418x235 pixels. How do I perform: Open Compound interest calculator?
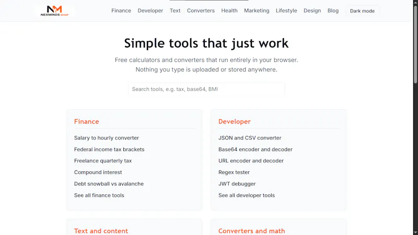tap(98, 172)
